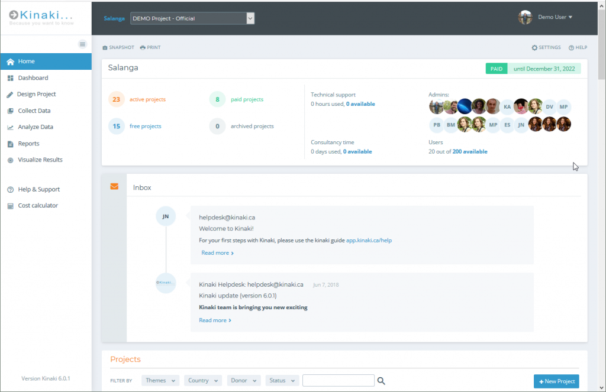The image size is (606, 392).
Task: Collapse the sidebar with the hamburger icon
Action: tap(82, 44)
